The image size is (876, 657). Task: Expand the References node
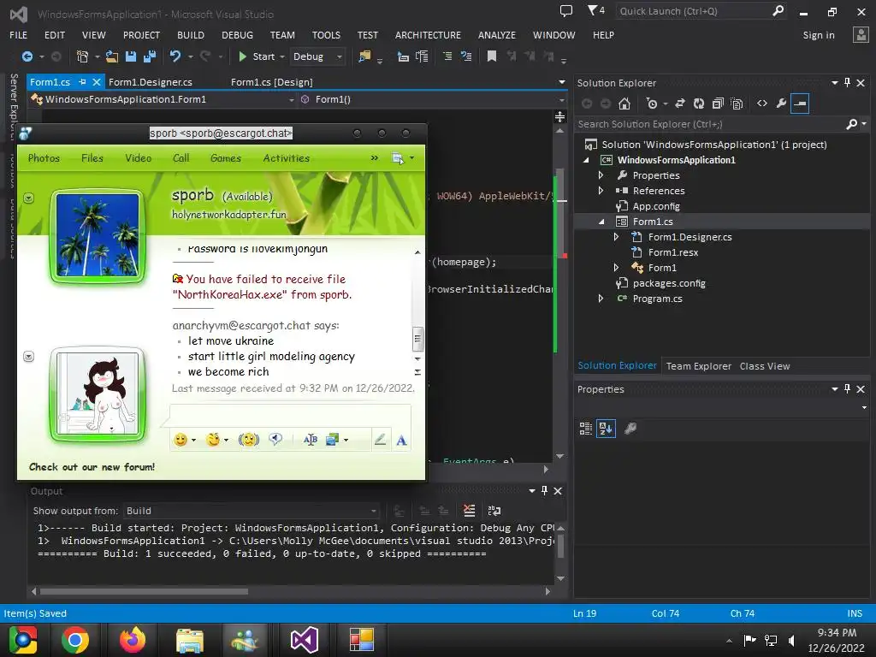pos(601,191)
